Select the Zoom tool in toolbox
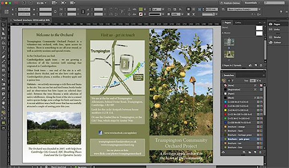The height and width of the screenshot is (168, 289). pos(3,108)
